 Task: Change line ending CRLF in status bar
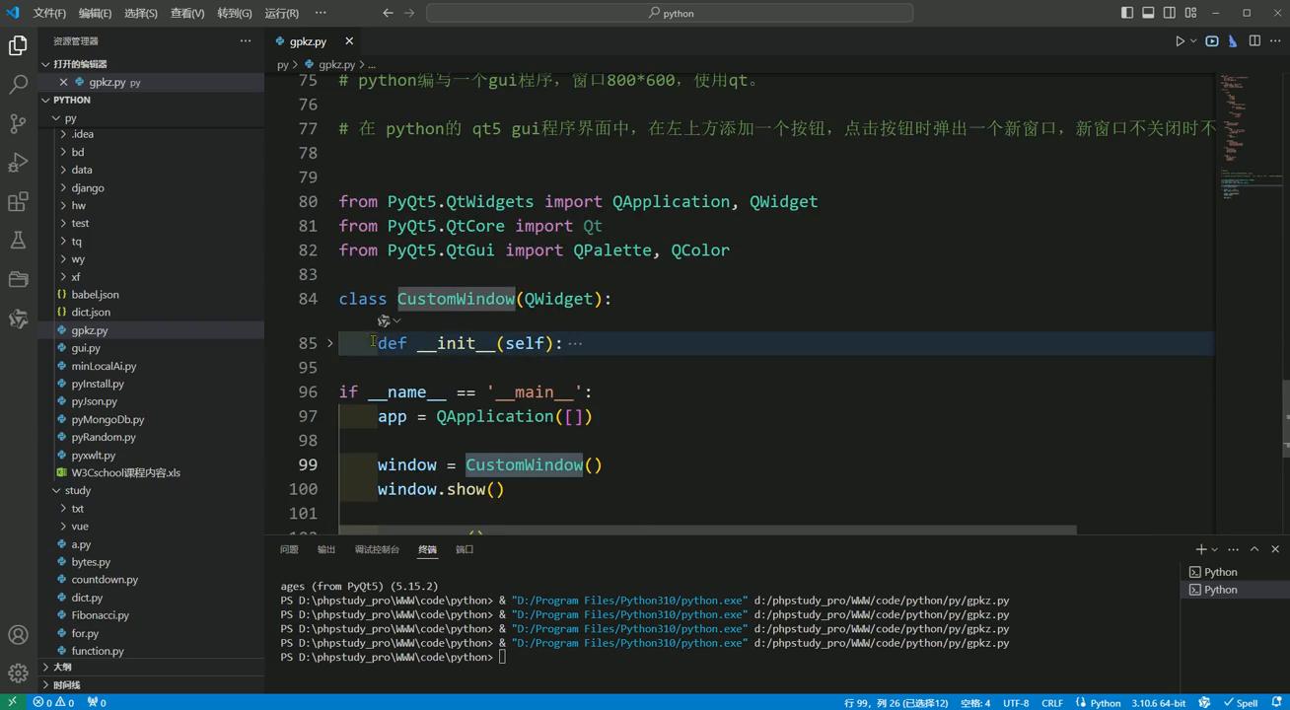point(1052,702)
